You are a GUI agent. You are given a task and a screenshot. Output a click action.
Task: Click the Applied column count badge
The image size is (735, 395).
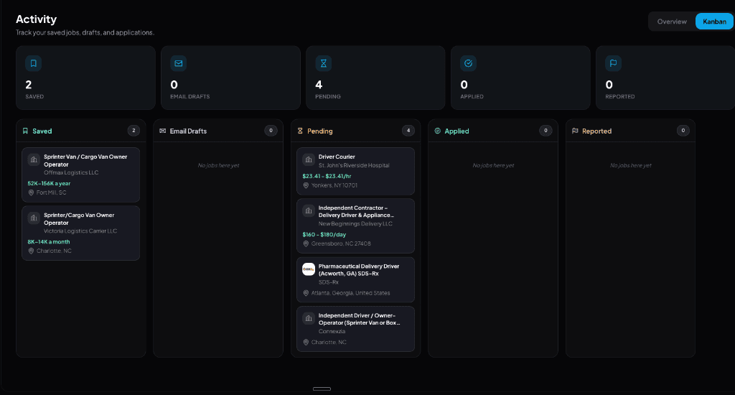pos(546,131)
